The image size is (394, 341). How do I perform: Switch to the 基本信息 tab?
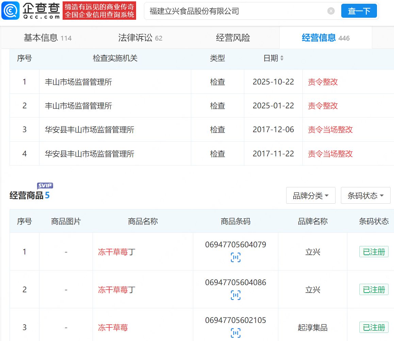click(x=47, y=38)
